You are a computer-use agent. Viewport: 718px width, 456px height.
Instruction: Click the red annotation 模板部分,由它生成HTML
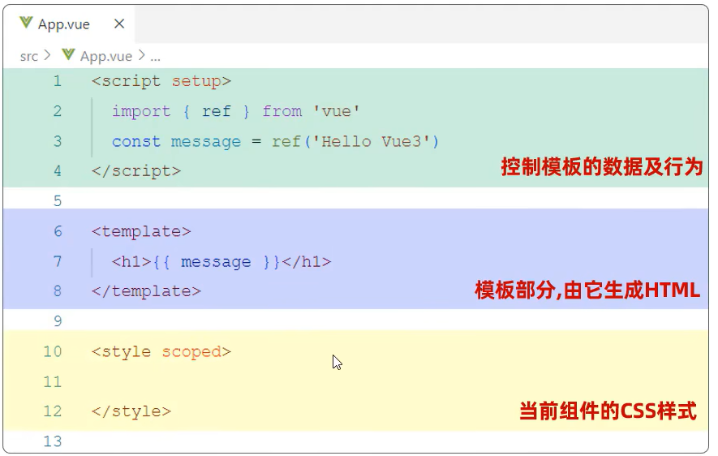click(587, 290)
